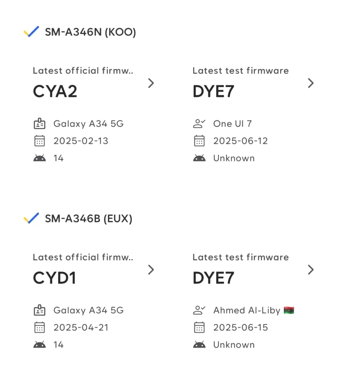The height and width of the screenshot is (383, 354).
Task: Click the calendar icon next to 2025-06-15
Action: (199, 327)
